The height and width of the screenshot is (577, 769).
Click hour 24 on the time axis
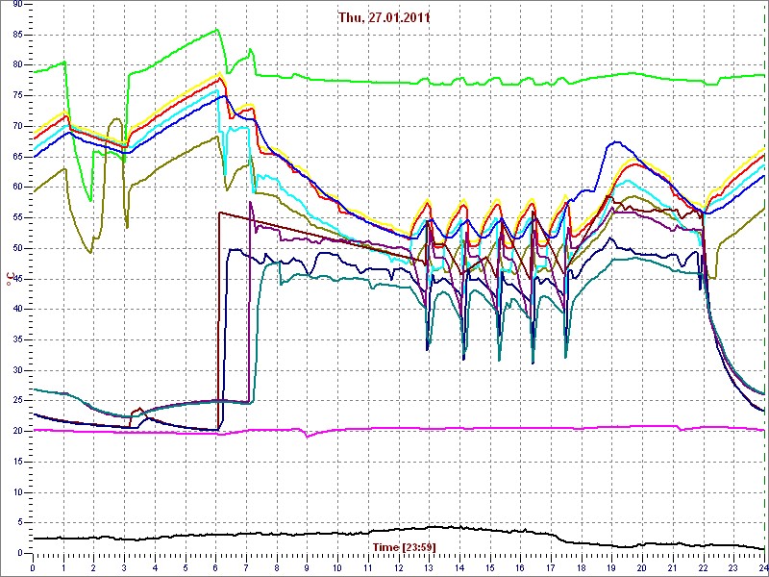(762, 567)
